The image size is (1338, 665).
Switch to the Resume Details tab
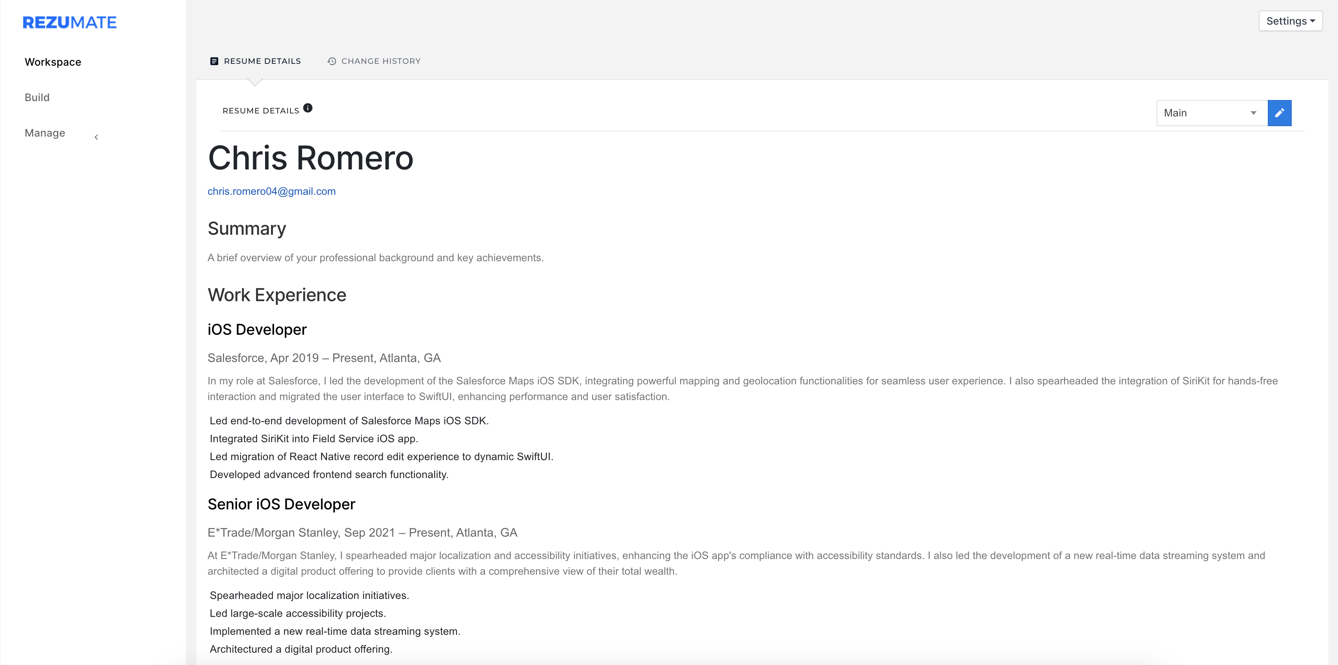pyautogui.click(x=255, y=61)
